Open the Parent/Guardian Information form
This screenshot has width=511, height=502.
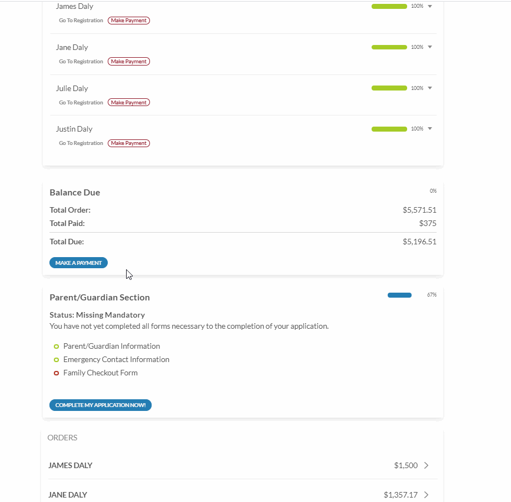coord(111,346)
